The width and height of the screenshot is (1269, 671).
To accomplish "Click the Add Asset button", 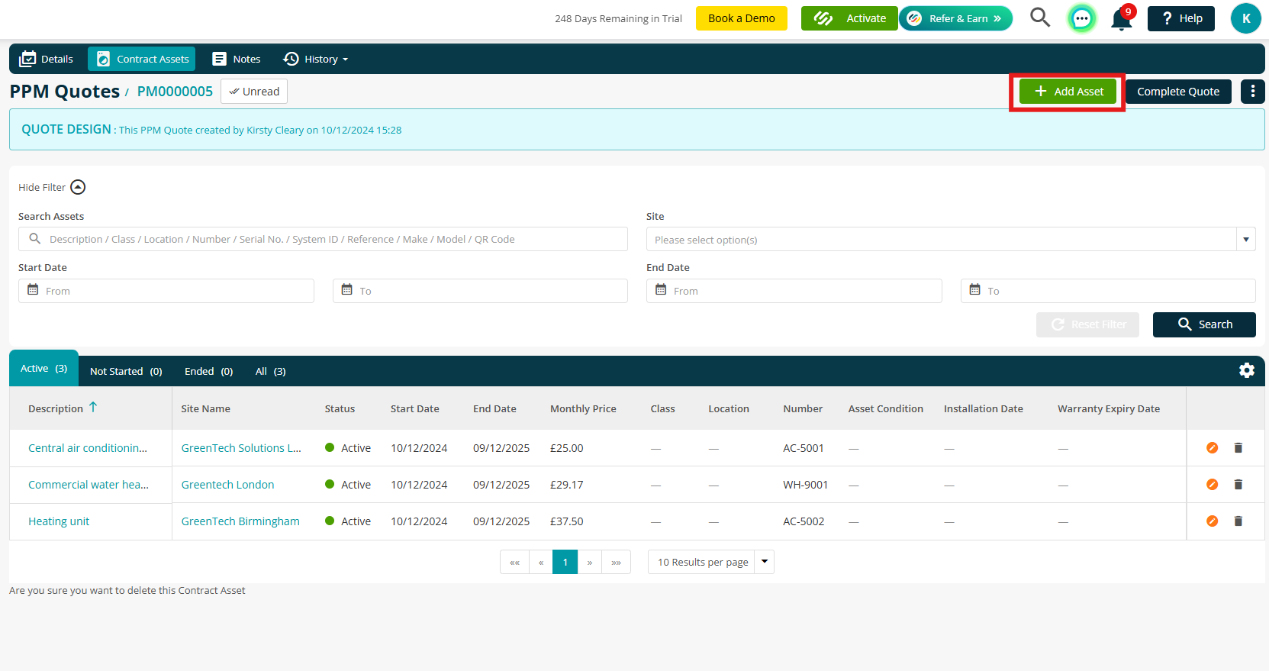I will [x=1068, y=92].
